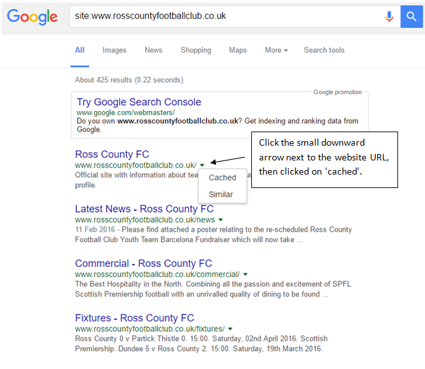Click the 'Do you own' promotion description
This screenshot has height=369, width=425.
click(217, 125)
